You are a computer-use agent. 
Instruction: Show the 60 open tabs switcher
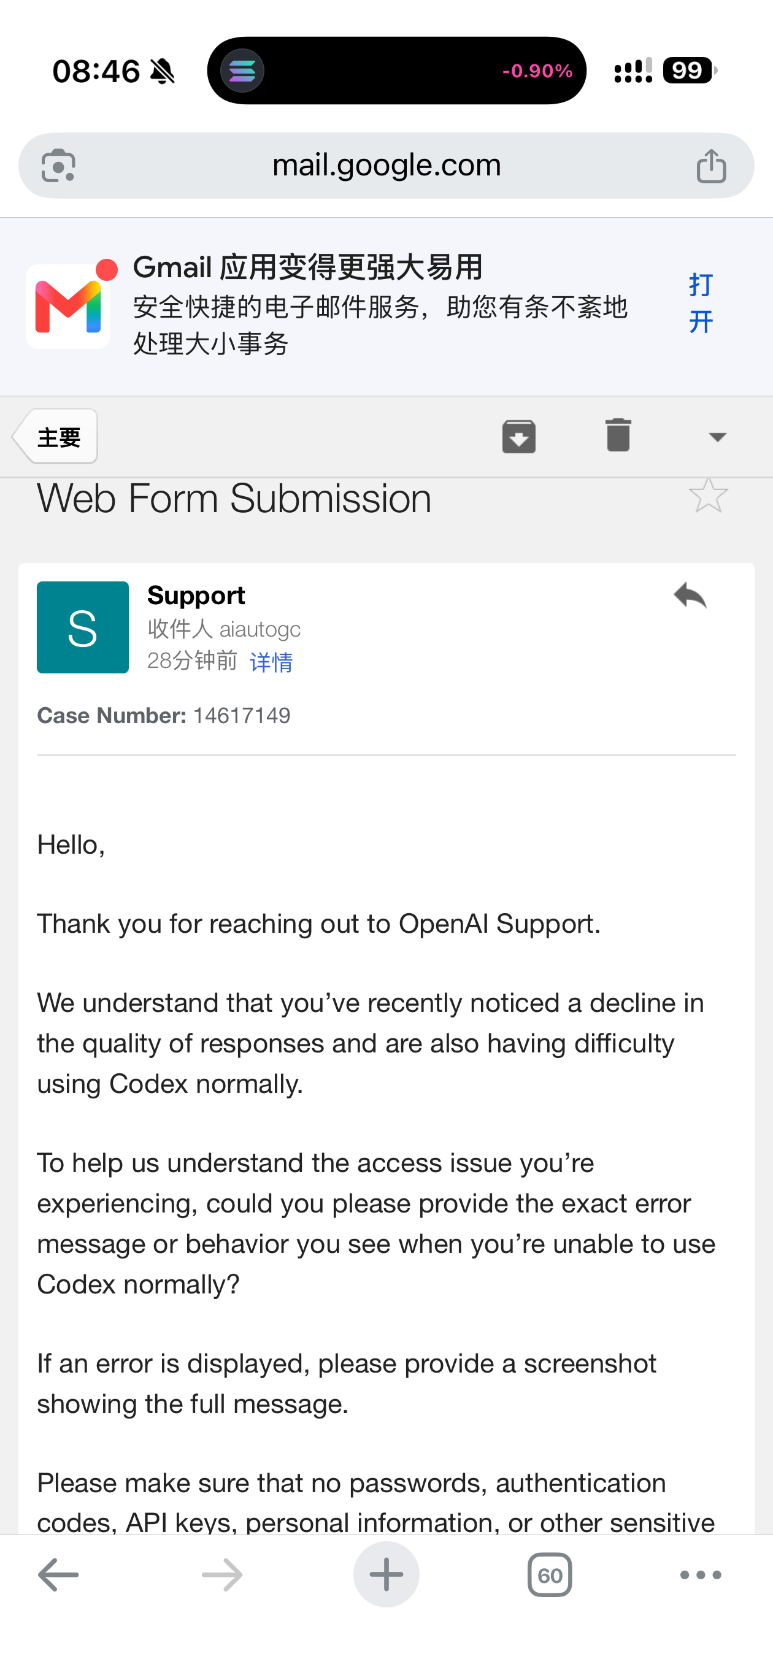[550, 1574]
